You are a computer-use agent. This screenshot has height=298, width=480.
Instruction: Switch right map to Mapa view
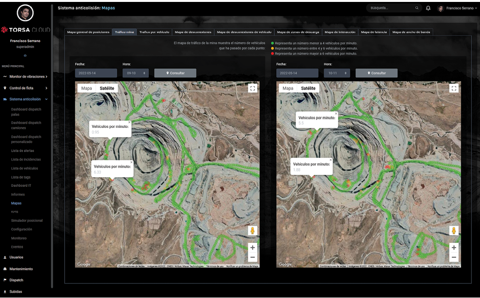click(288, 88)
